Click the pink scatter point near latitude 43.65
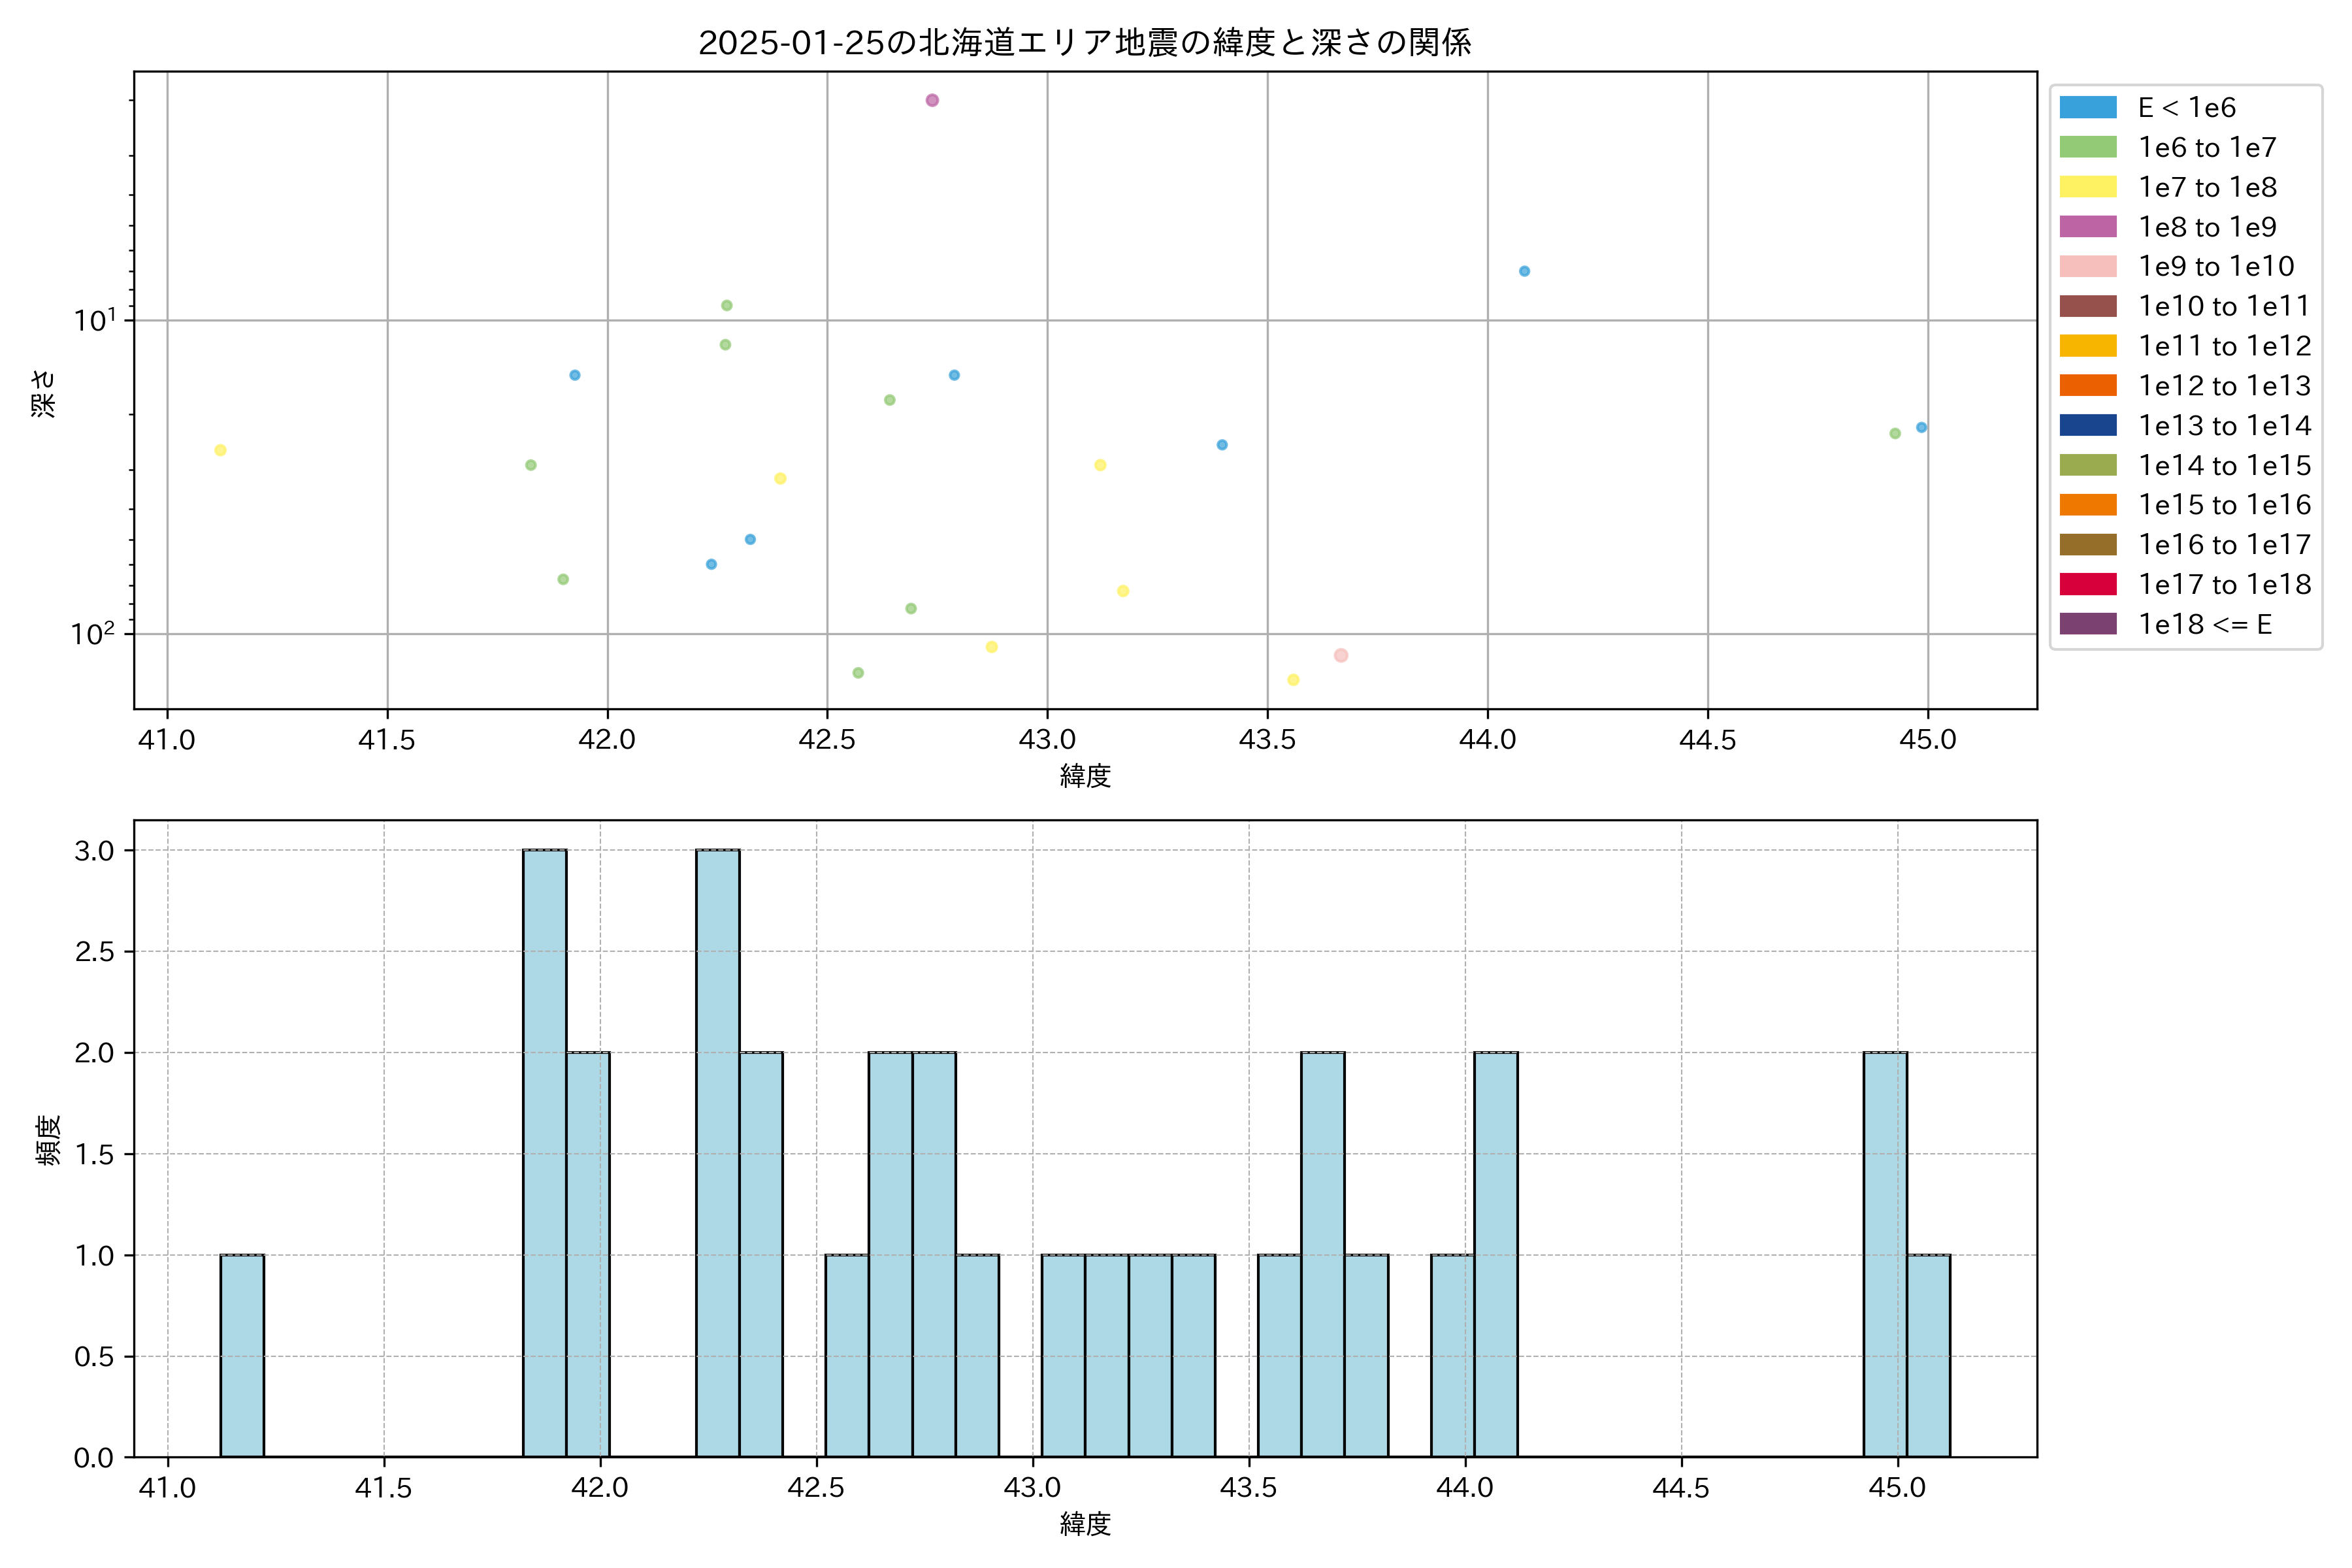Screen dimensions: 2352x1568 1341,656
